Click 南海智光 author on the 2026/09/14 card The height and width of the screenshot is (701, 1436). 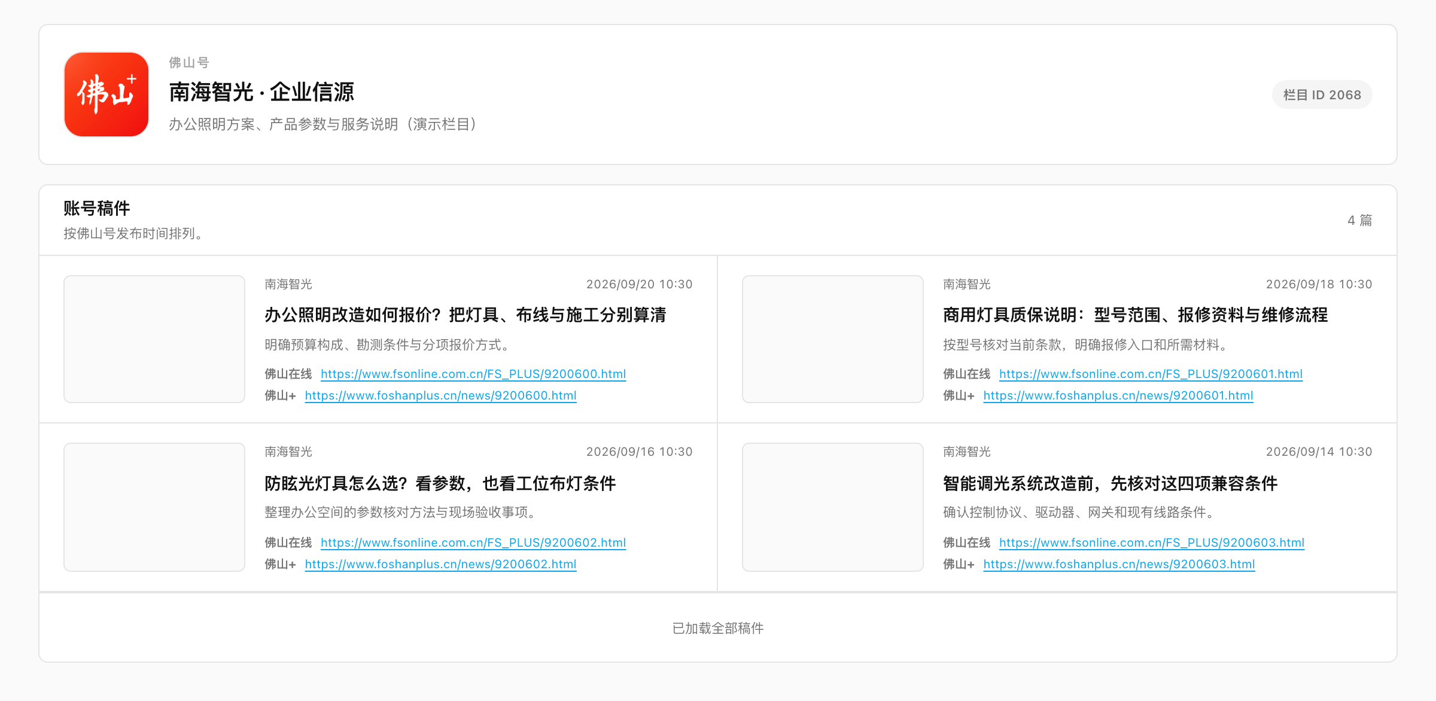click(x=967, y=452)
